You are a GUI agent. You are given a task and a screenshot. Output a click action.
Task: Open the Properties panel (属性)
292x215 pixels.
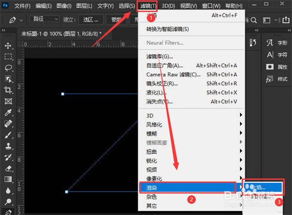[277, 67]
